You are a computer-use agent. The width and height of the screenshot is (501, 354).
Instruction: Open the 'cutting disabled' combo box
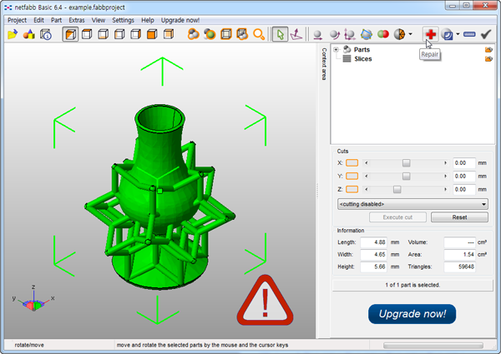(412, 204)
